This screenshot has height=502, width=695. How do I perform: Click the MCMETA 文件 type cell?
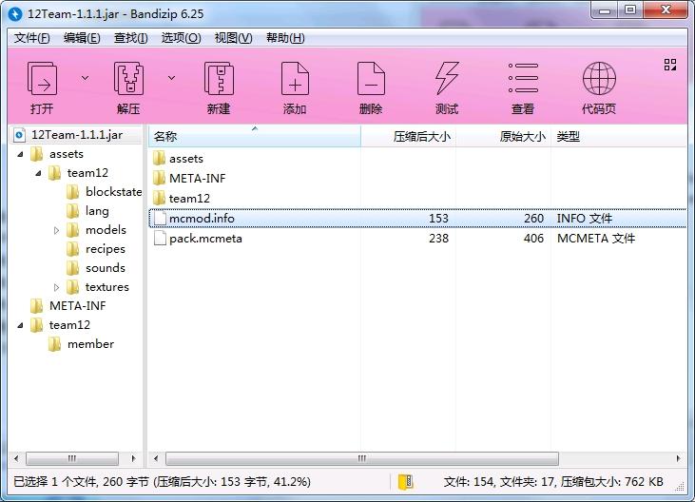(x=596, y=239)
